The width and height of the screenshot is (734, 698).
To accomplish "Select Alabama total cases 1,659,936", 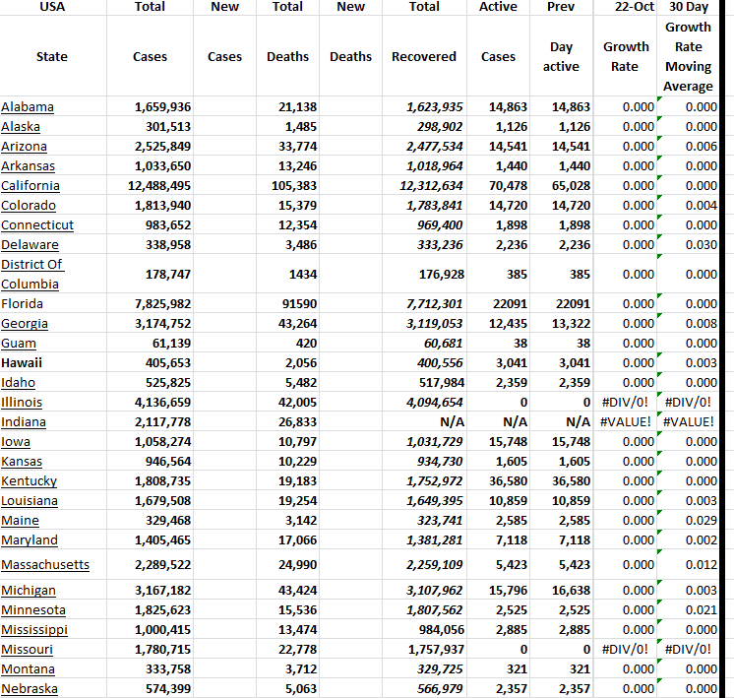I will click(x=150, y=107).
